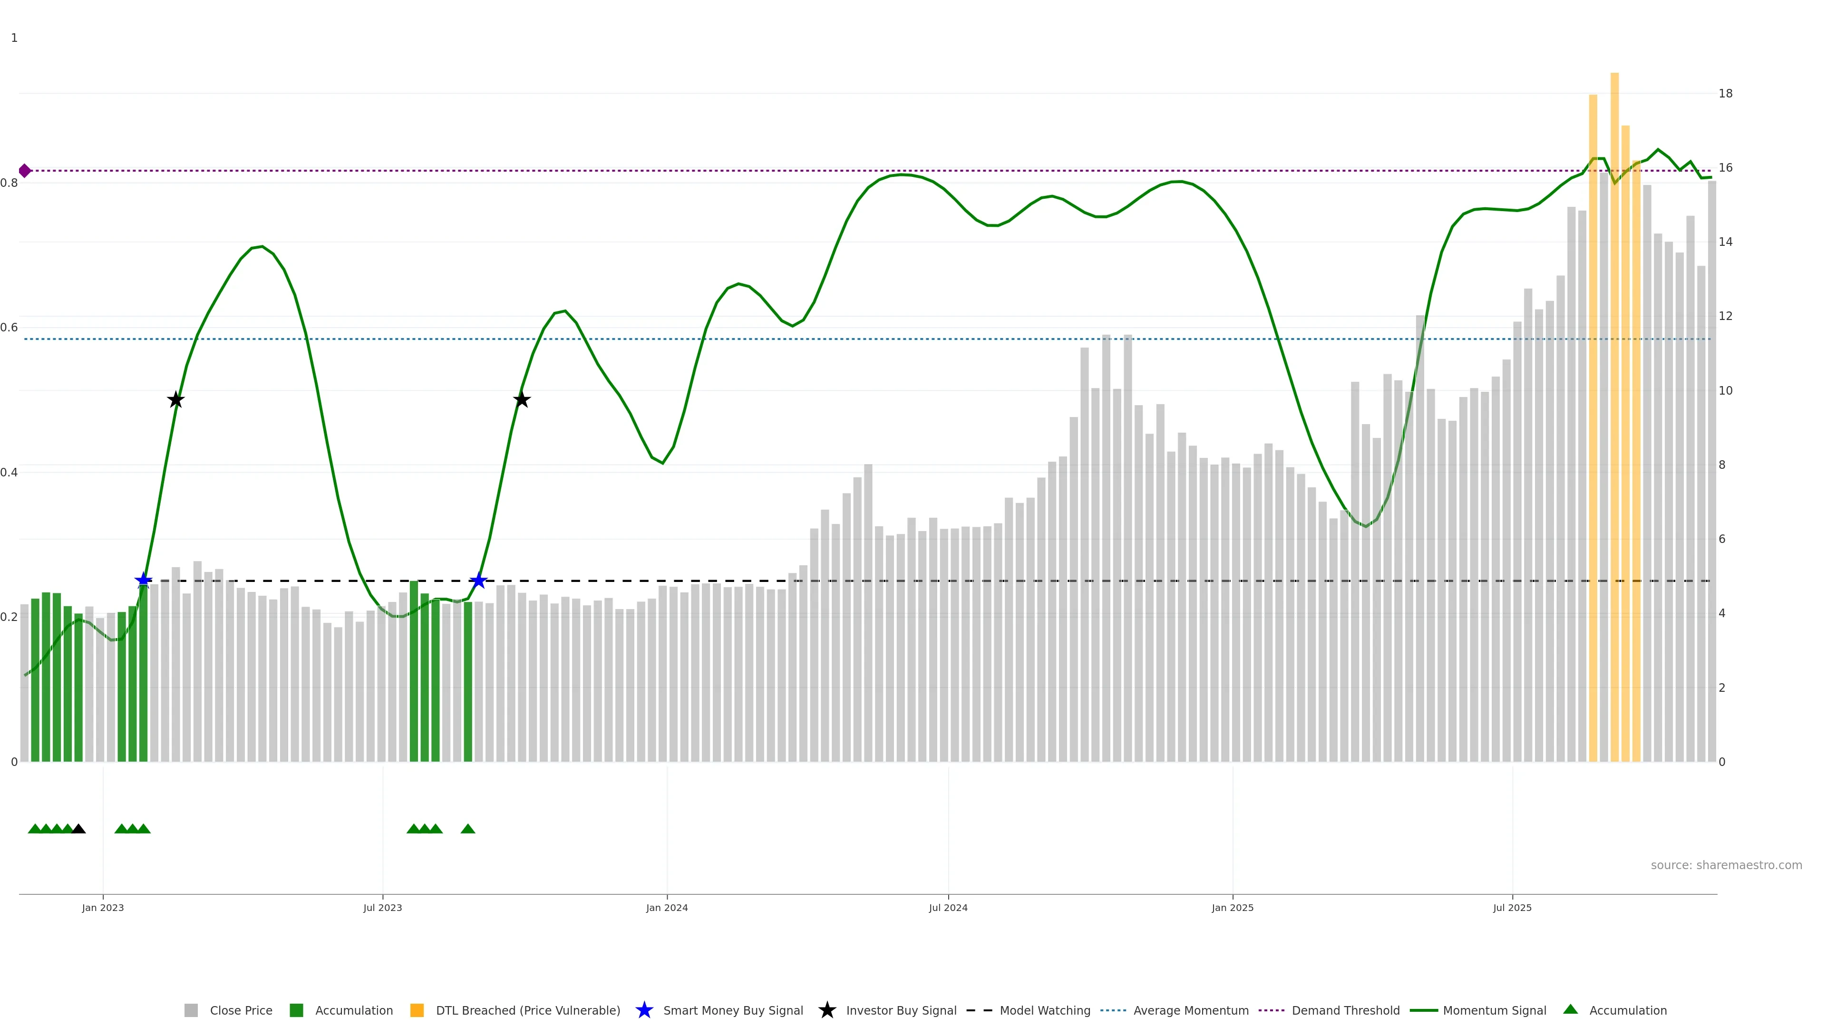The image size is (1826, 1027).
Task: Click the green Accumulation square legend swatch
Action: pyautogui.click(x=296, y=1010)
